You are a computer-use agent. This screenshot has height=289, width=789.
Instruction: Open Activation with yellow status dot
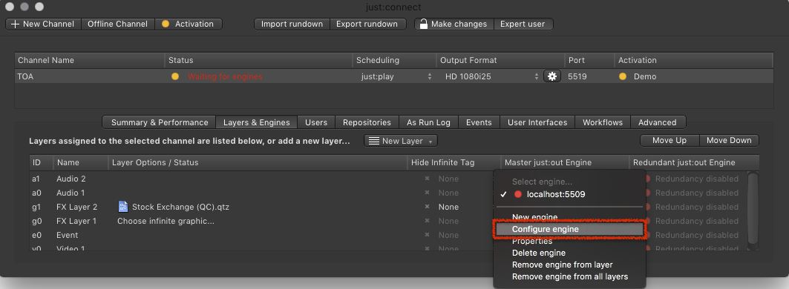(x=189, y=24)
